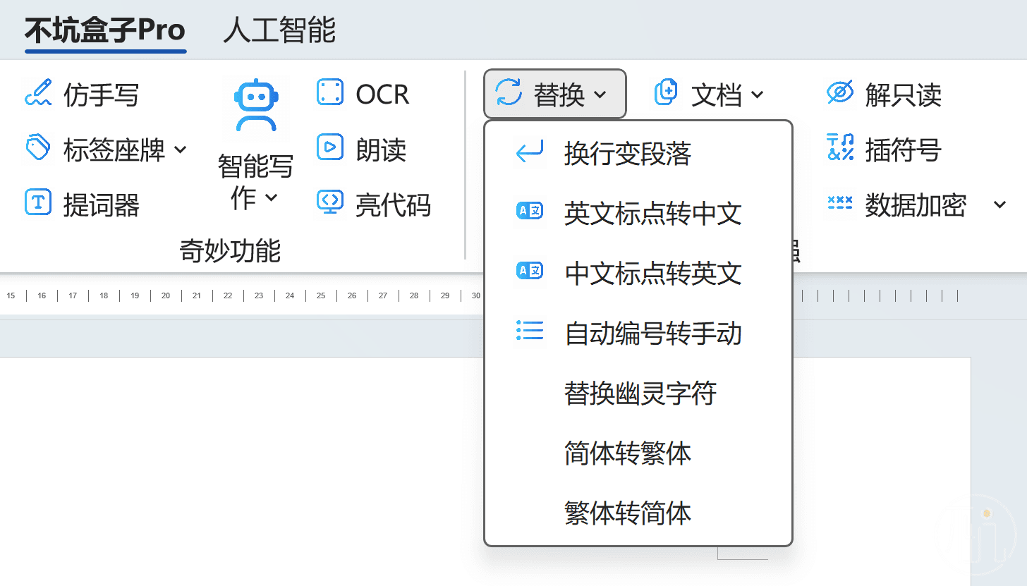Expand the 数据加密 dropdown arrow
The image size is (1027, 586).
click(x=999, y=205)
